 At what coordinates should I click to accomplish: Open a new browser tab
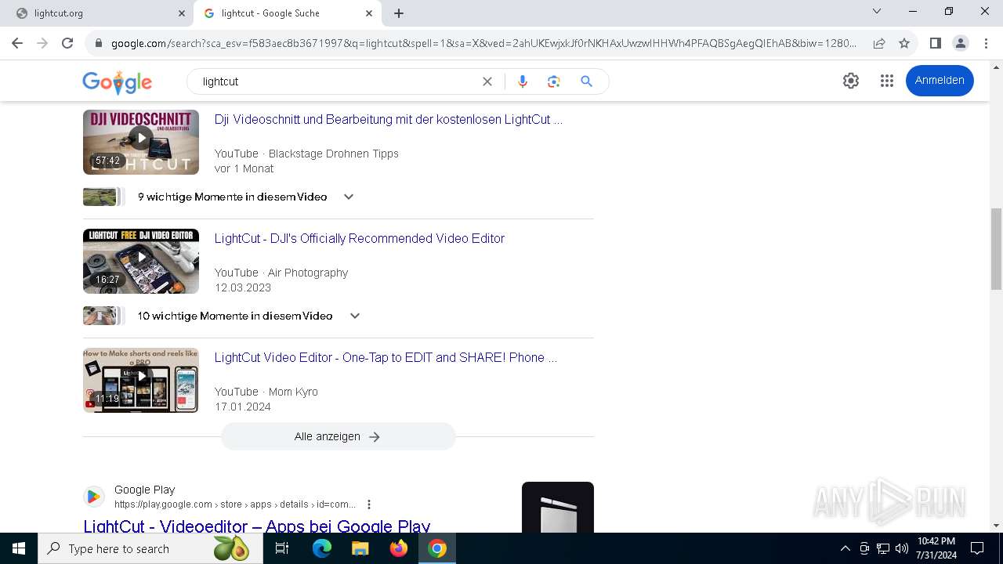(x=399, y=13)
